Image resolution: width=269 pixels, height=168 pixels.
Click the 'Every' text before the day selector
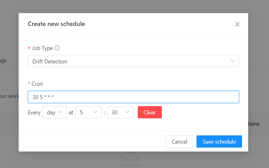34,113
